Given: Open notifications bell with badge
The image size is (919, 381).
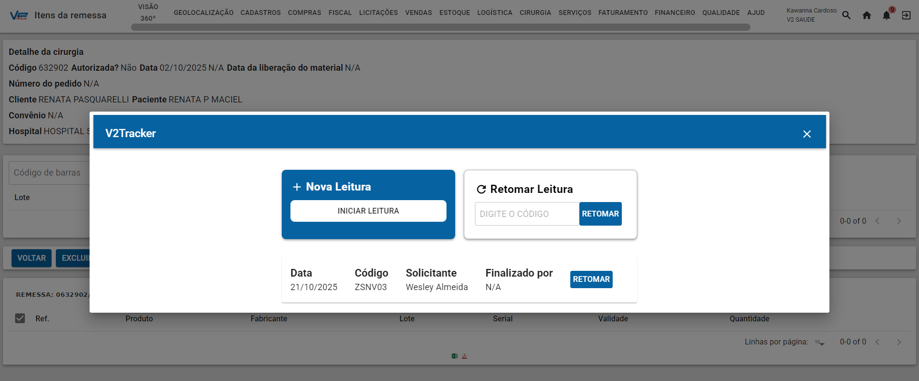Looking at the screenshot, I should click(886, 15).
